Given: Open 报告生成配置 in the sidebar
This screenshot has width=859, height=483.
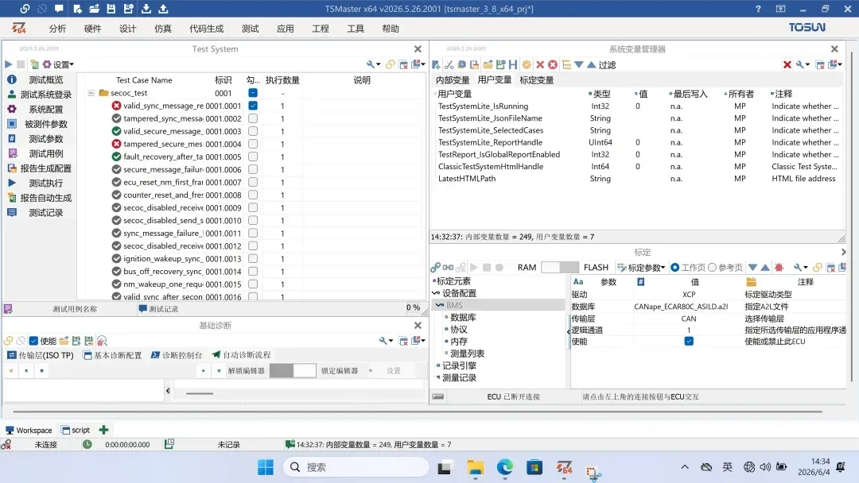Looking at the screenshot, I should click(46, 168).
